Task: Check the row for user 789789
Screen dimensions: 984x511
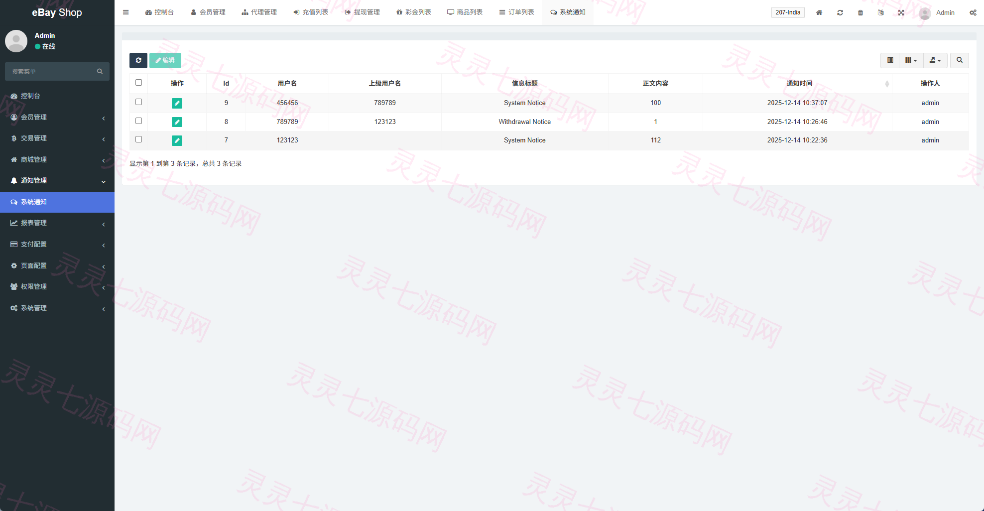Action: (x=139, y=121)
